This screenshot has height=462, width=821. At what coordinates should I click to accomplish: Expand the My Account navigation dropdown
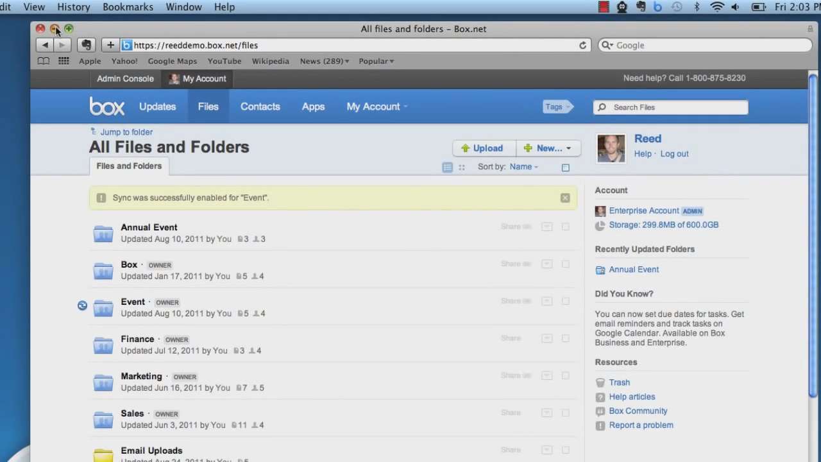(377, 107)
